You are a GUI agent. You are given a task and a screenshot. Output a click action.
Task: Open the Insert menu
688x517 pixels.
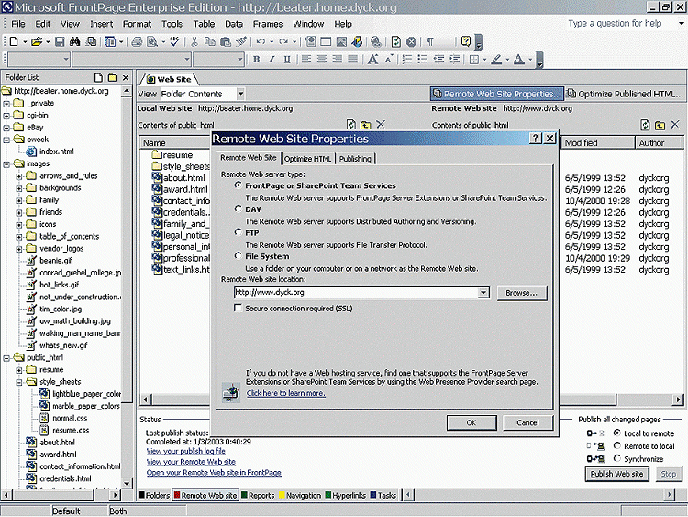101,24
